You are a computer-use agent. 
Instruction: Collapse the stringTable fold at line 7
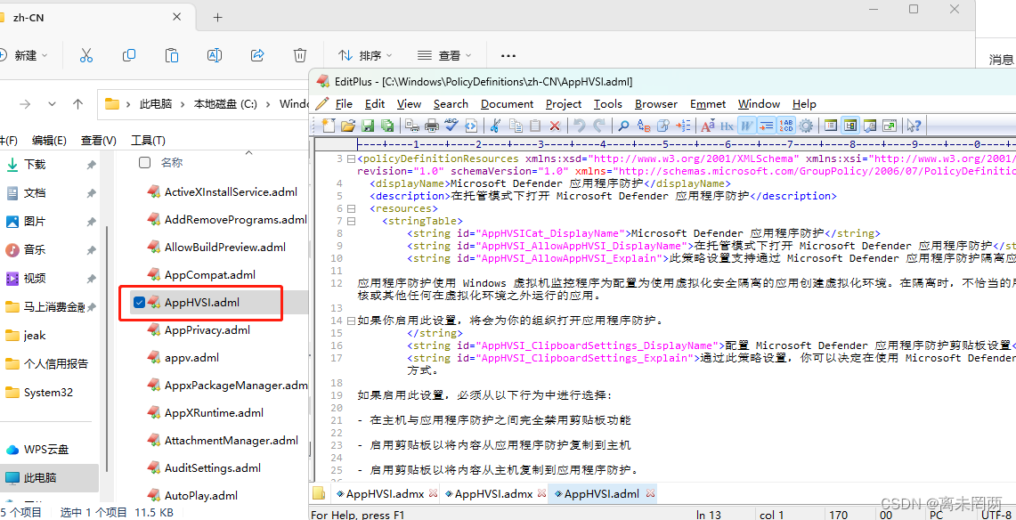coord(351,221)
